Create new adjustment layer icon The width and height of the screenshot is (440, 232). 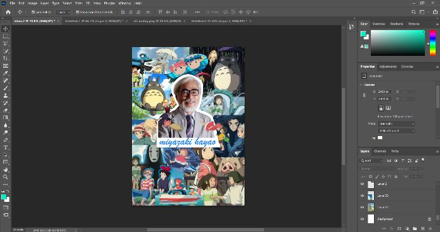[407, 229]
